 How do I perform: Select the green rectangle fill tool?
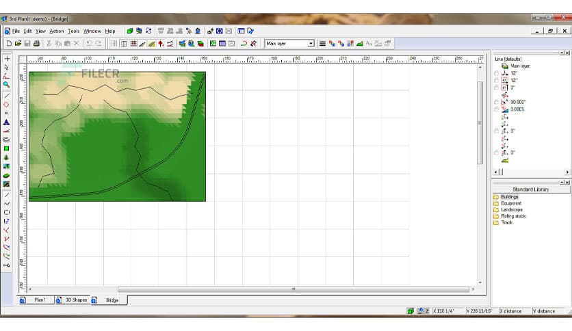[6, 148]
